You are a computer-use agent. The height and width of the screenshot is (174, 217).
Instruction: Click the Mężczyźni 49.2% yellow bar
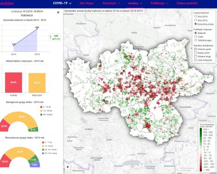(37, 83)
